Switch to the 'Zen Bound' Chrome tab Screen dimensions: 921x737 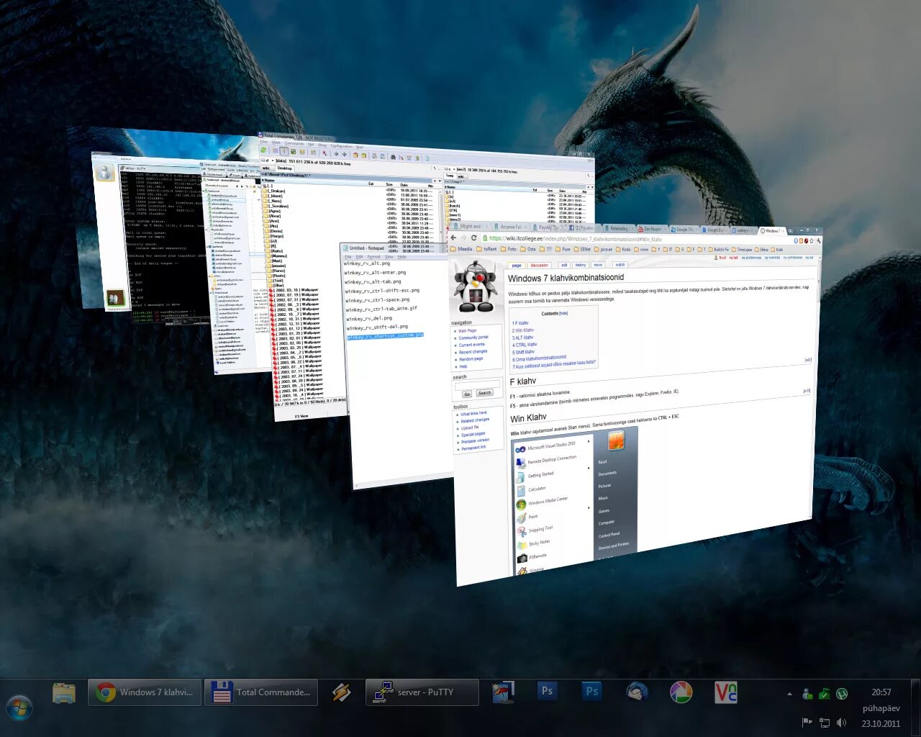[652, 229]
